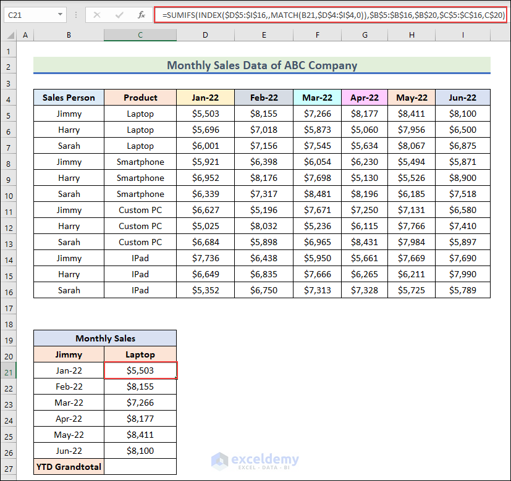Click the Select All corner triangle
Viewport: 511px width, 481px height.
tap(11, 35)
